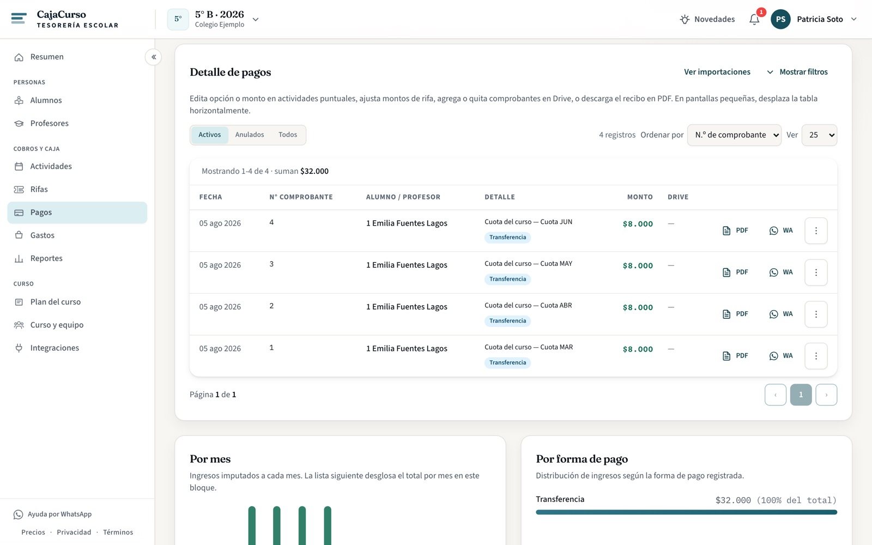This screenshot has width=872, height=545.
Task: Open the Términos link
Action: coord(118,532)
